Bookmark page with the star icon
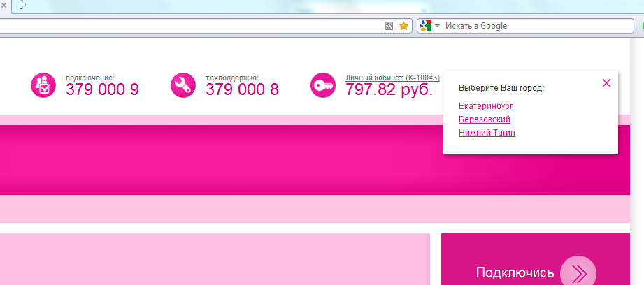 403,26
